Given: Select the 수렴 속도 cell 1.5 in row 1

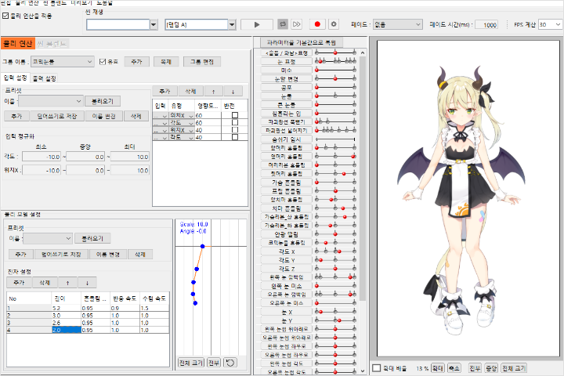Looking at the screenshot, I should [154, 309].
